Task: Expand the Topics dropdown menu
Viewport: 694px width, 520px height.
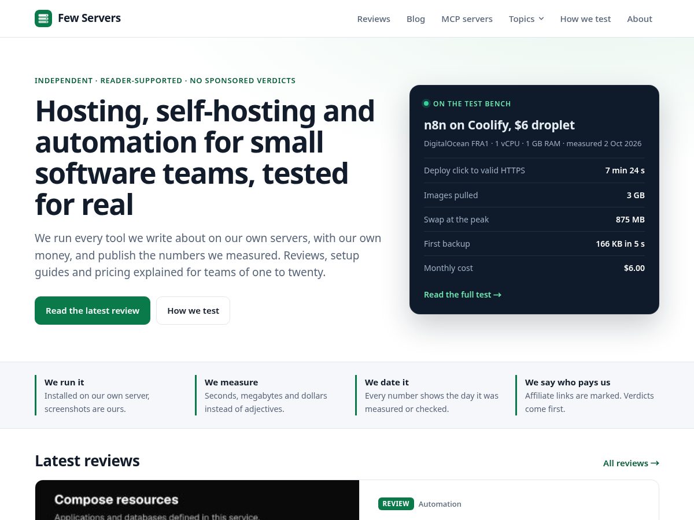Action: click(x=526, y=19)
